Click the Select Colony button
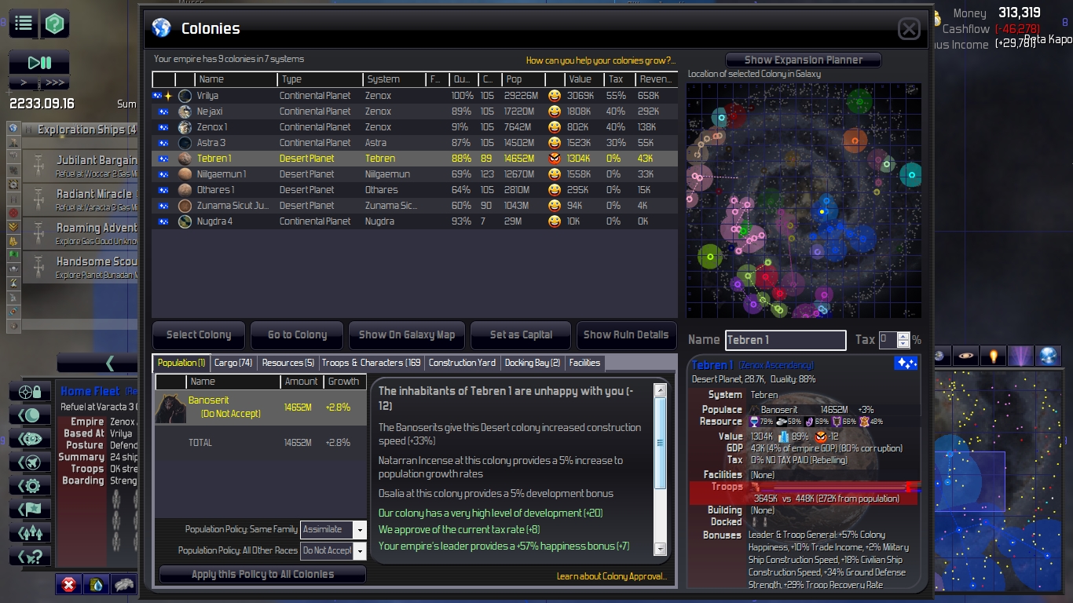Viewport: 1073px width, 603px height. (x=199, y=334)
